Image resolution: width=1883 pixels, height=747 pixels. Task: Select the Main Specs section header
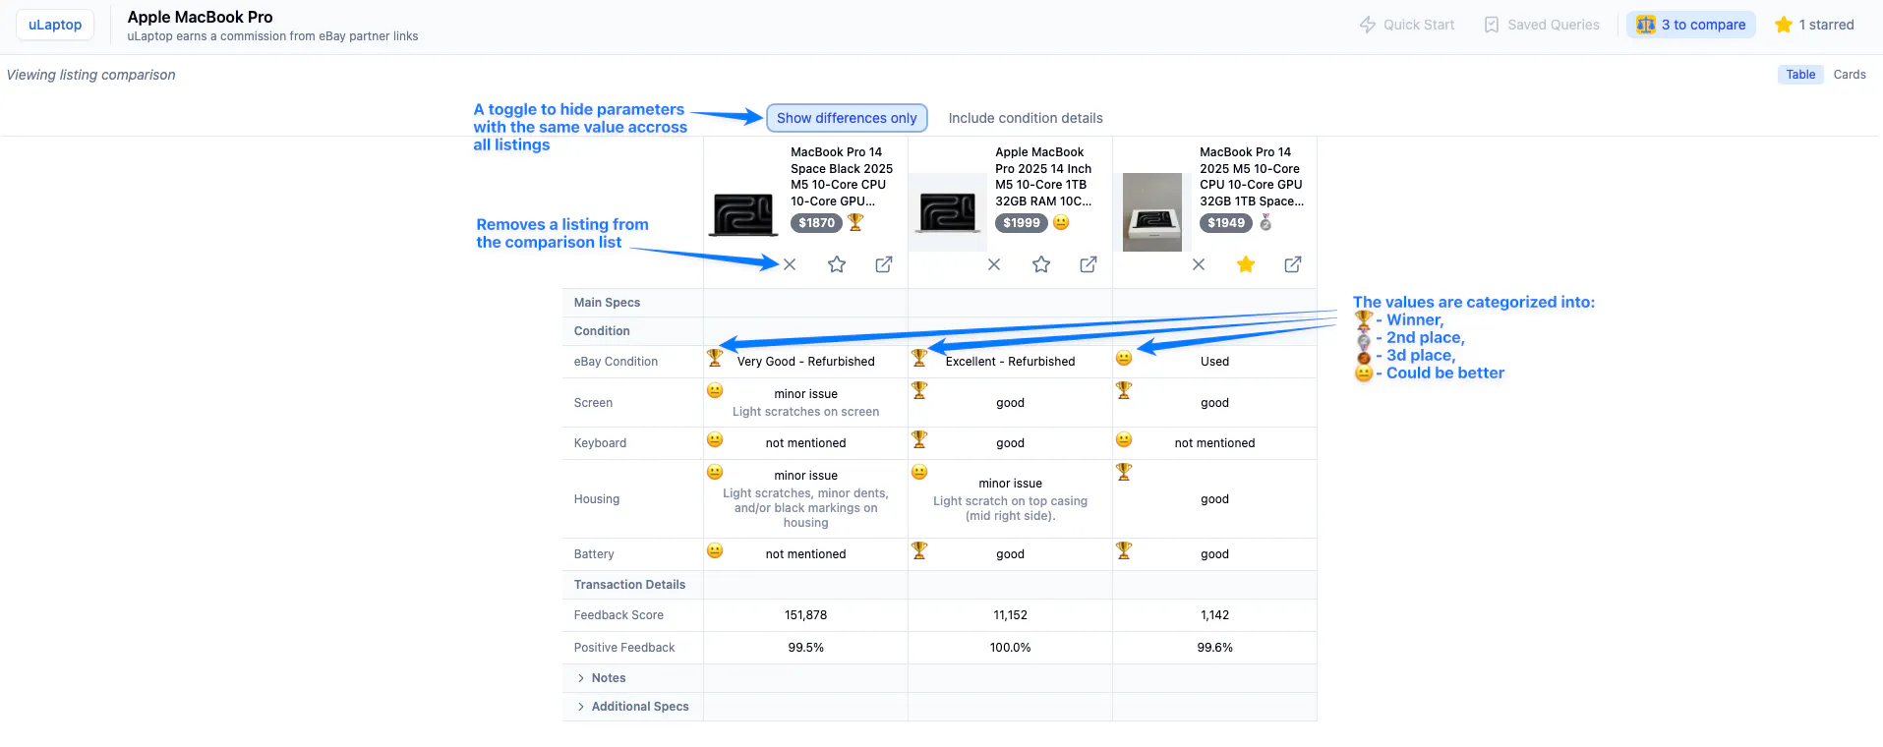pyautogui.click(x=607, y=303)
